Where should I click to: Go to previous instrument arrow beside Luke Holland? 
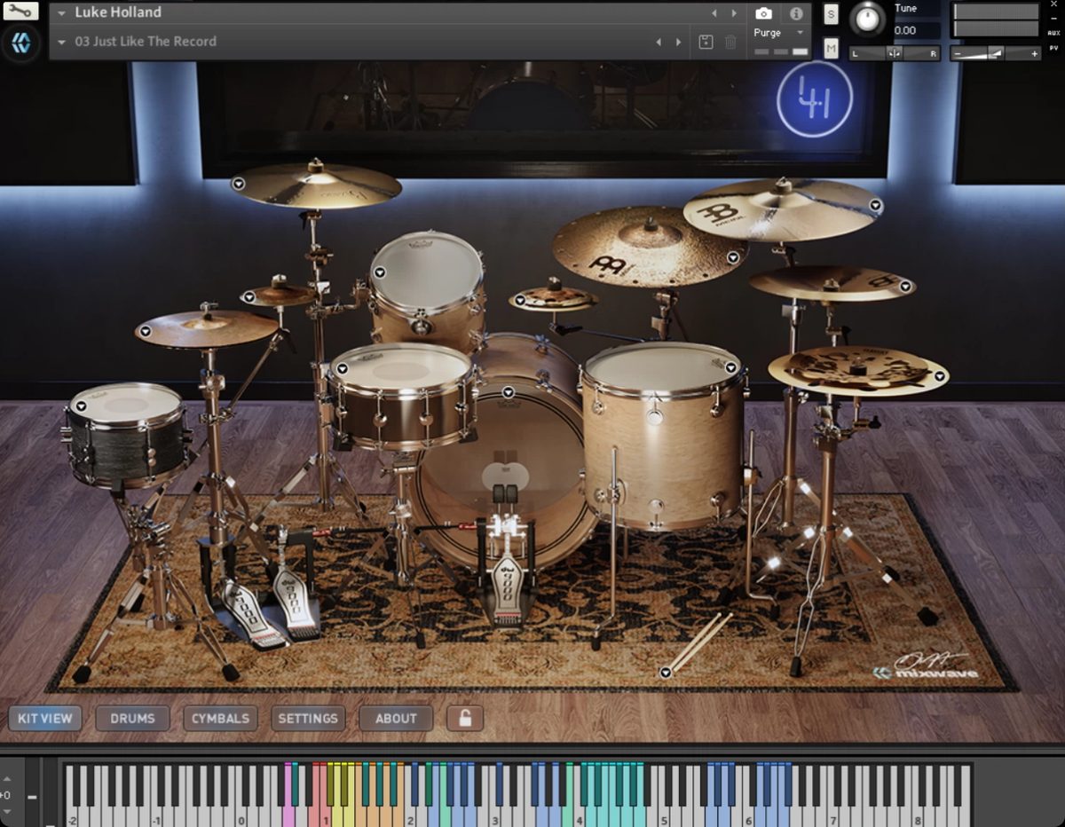[x=714, y=13]
